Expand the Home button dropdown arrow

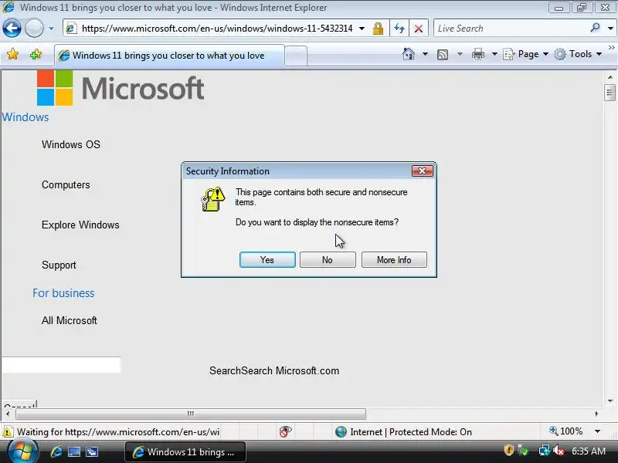coord(426,54)
